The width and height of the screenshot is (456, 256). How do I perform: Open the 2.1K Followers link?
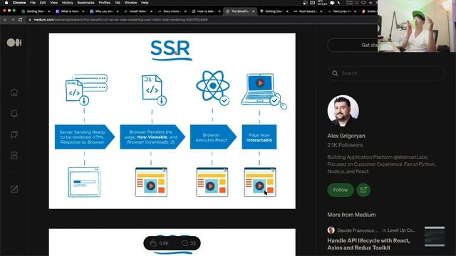pos(345,145)
